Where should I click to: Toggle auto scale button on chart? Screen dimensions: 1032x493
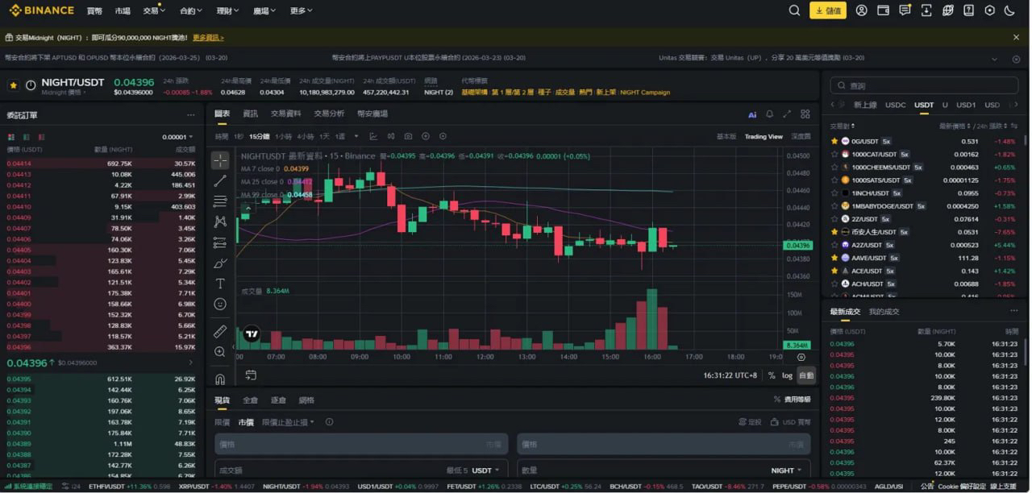point(806,375)
